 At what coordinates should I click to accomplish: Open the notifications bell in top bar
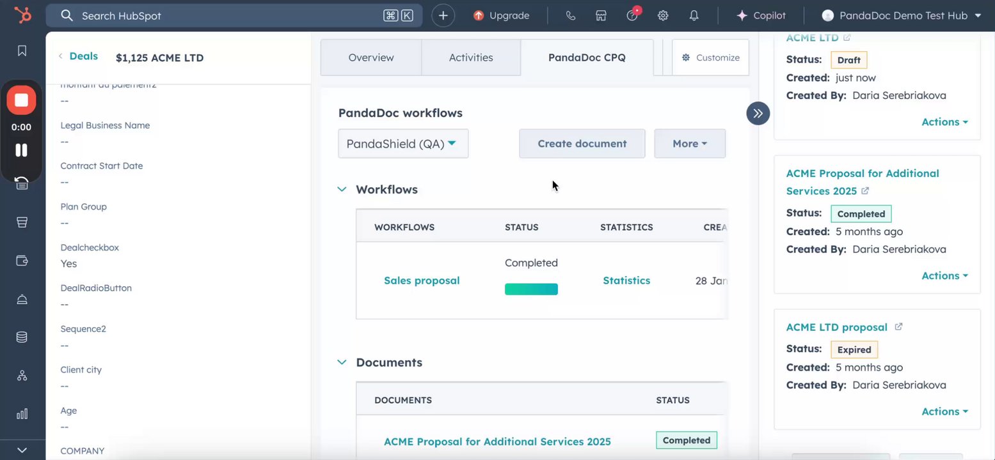(x=694, y=15)
